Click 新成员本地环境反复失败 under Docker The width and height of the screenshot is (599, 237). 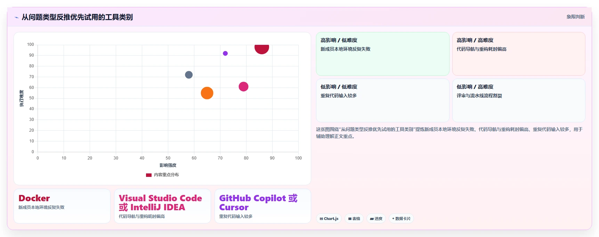pos(41,207)
